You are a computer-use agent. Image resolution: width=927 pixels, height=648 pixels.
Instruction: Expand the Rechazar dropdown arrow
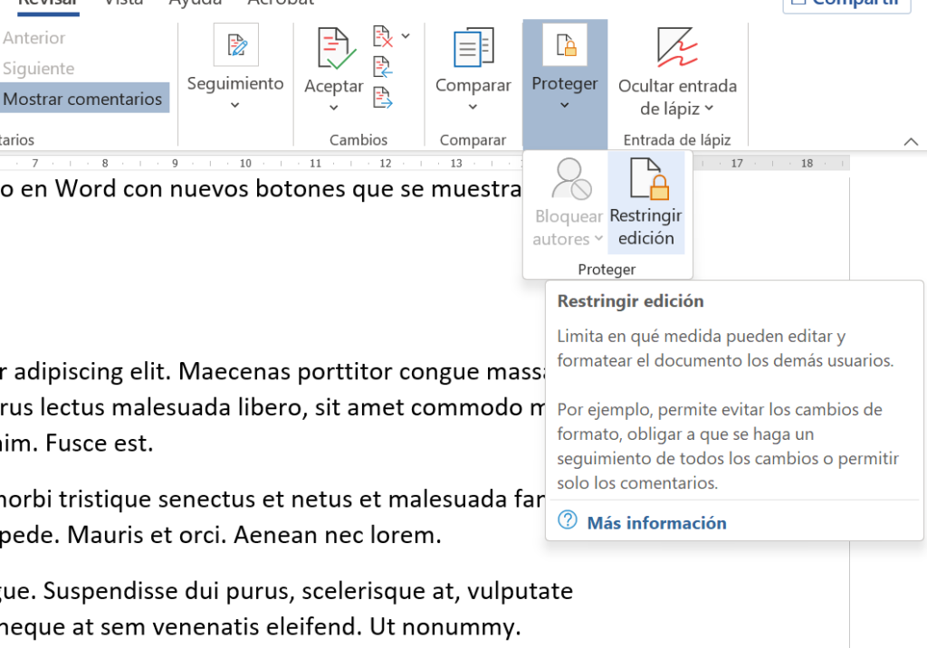[406, 36]
